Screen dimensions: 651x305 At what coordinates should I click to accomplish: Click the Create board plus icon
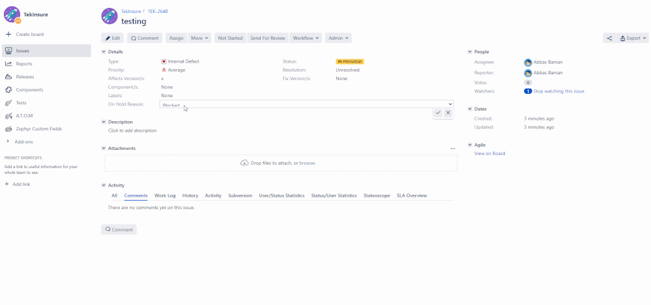point(8,35)
